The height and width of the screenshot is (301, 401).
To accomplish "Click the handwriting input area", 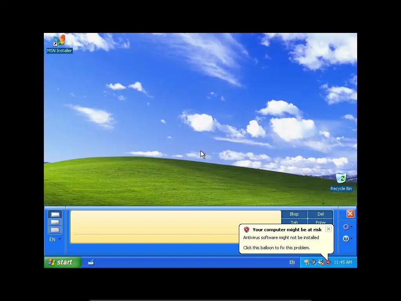I will click(x=175, y=227).
